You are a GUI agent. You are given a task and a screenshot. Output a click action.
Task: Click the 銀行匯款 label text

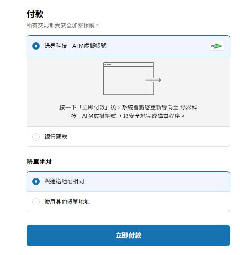(x=55, y=137)
